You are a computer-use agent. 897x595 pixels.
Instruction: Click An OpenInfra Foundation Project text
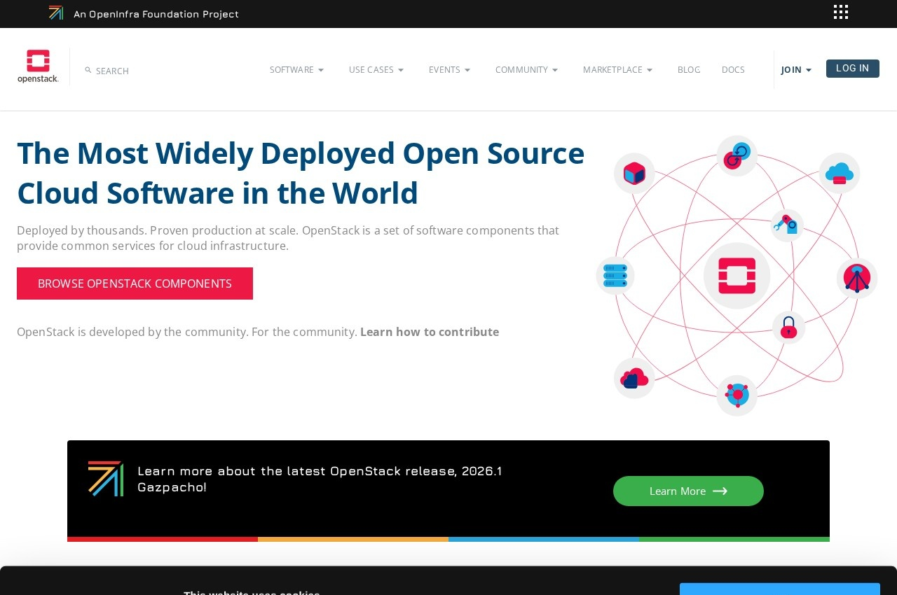[x=156, y=14]
